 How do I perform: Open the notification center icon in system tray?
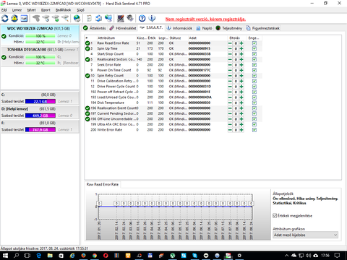[337, 255]
